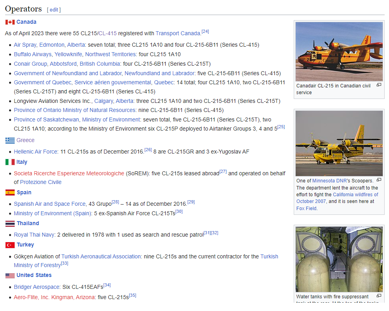
Task: Follow the CL-415 link
Action: pyautogui.click(x=108, y=33)
